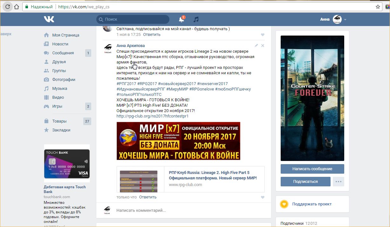Like the comment posted 1 ноя
This screenshot has height=227, width=390.
click(x=263, y=35)
